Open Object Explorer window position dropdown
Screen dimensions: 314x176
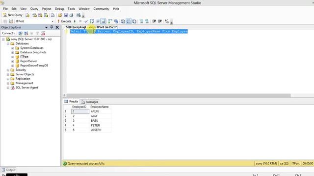pos(46,27)
